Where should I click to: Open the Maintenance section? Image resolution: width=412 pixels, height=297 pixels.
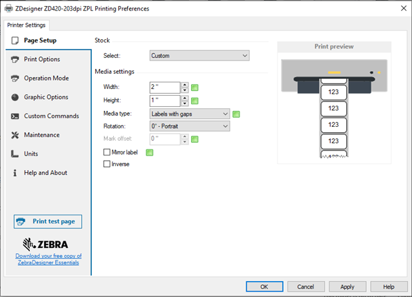coord(49,135)
